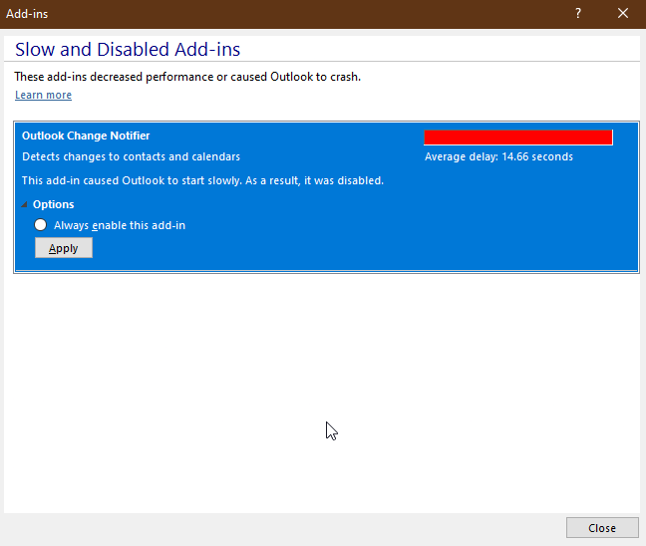
Task: Collapse the Options section triangle
Action: click(24, 204)
